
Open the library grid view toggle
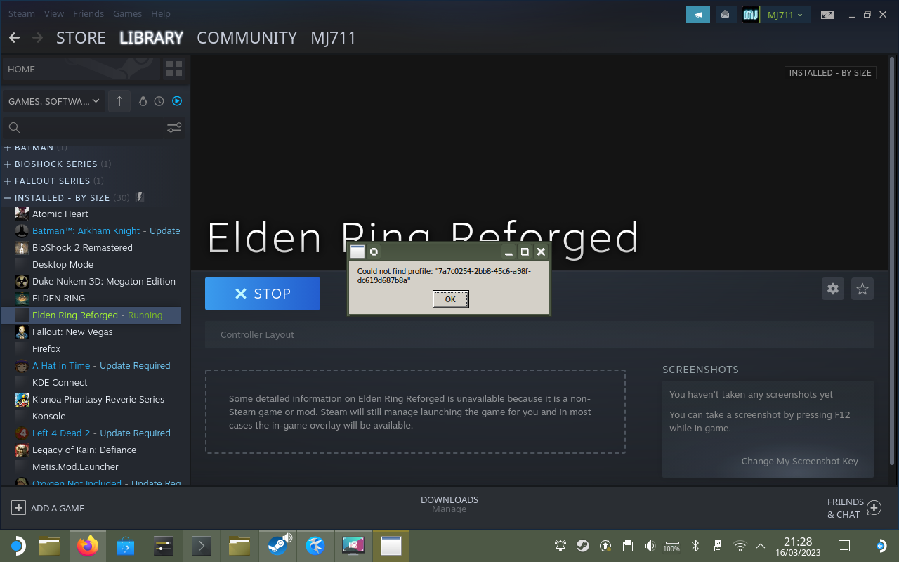point(173,69)
